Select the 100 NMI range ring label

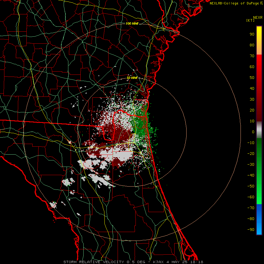(x=132, y=23)
